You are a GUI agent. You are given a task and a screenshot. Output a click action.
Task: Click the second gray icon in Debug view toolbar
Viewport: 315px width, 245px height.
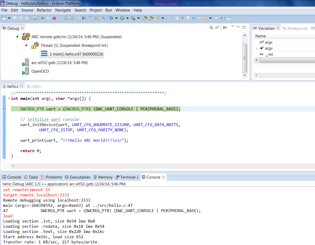click(x=217, y=27)
